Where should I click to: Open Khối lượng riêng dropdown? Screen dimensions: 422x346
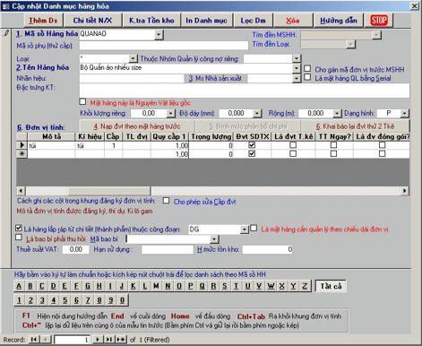(170, 114)
